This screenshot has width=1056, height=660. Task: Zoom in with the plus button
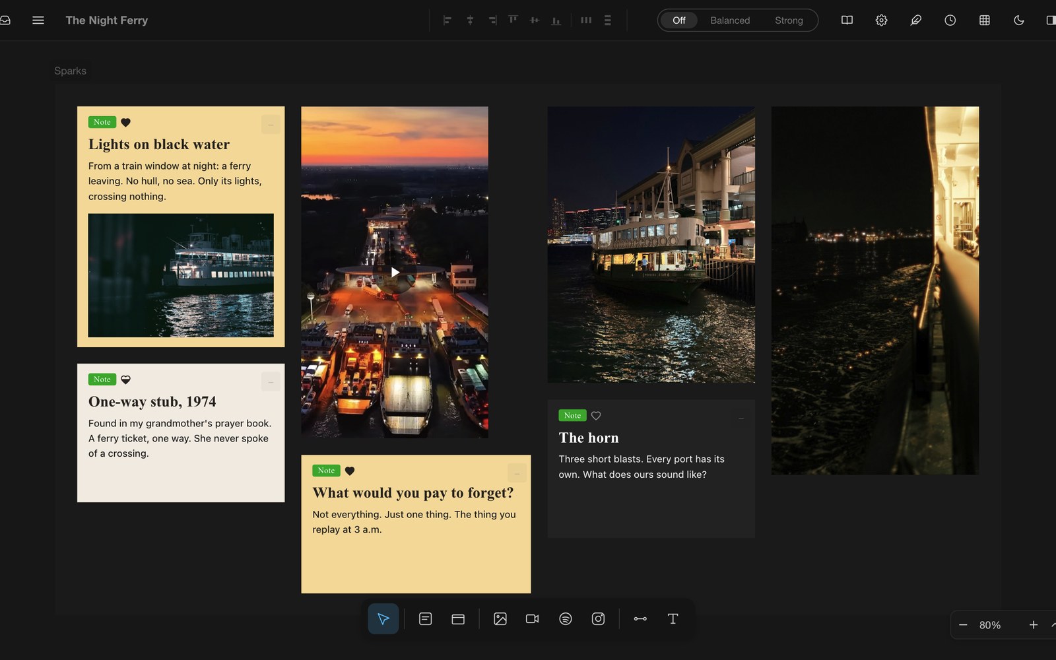tap(1034, 625)
